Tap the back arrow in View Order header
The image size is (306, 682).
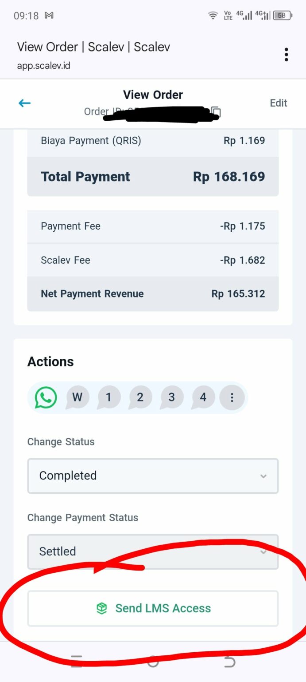24,103
